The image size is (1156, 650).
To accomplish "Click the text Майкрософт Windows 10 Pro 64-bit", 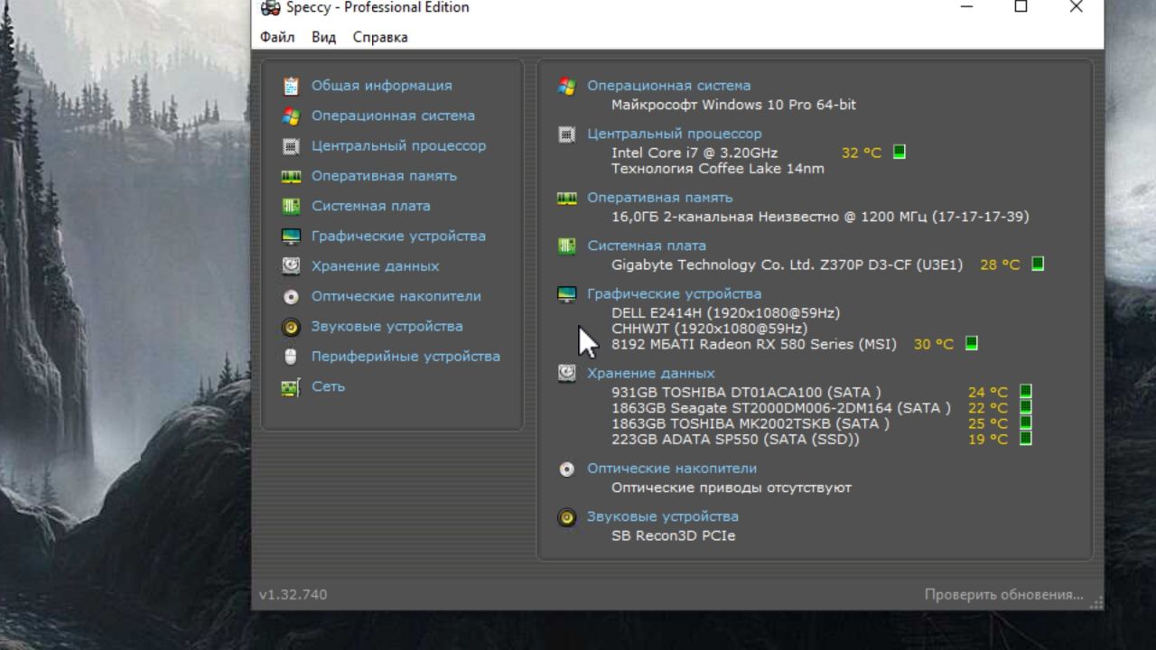I will click(x=733, y=105).
